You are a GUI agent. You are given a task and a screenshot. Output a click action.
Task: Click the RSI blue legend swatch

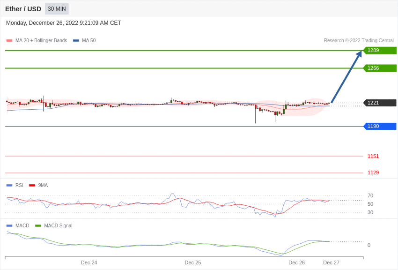click(x=9, y=186)
